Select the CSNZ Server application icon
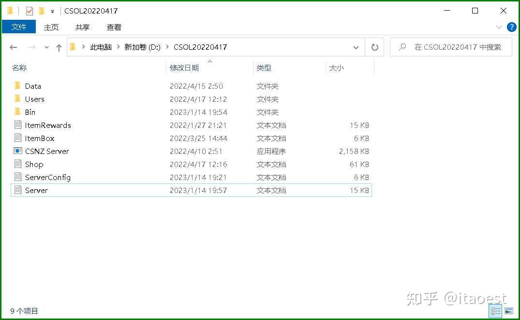This screenshot has height=320, width=520. 18,151
